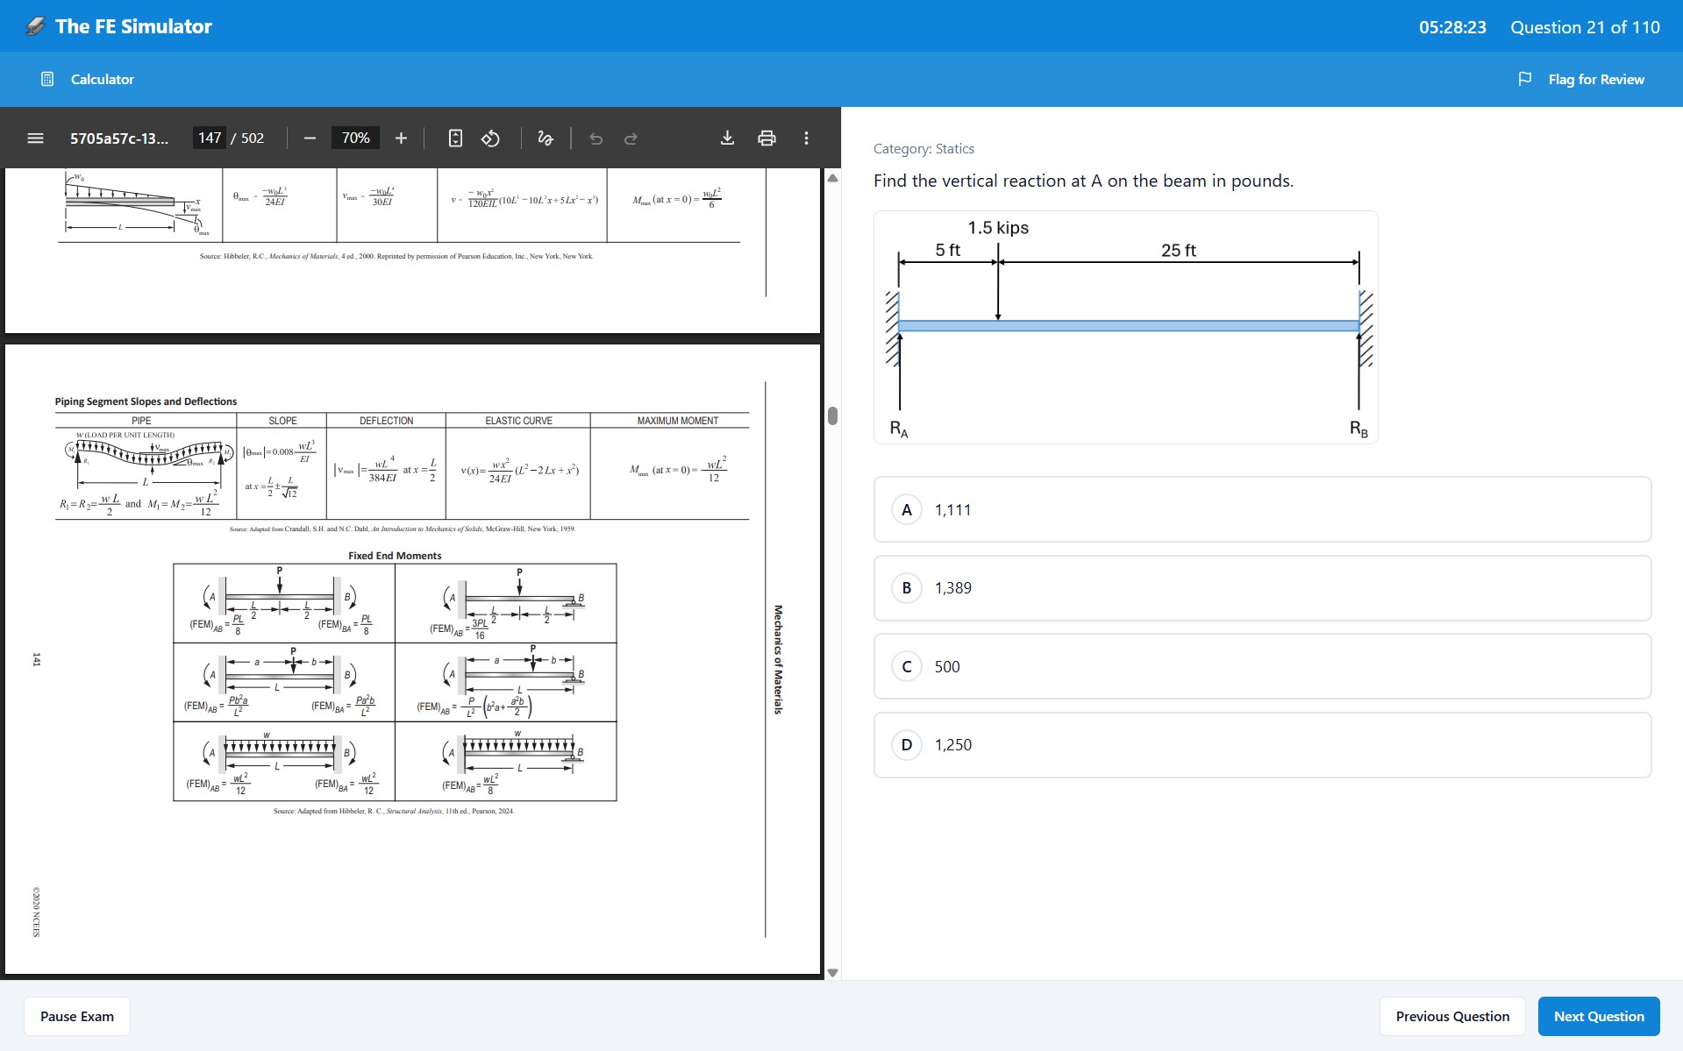This screenshot has height=1051, width=1683.
Task: Click the Fixed End Moments table heading
Action: tap(395, 556)
